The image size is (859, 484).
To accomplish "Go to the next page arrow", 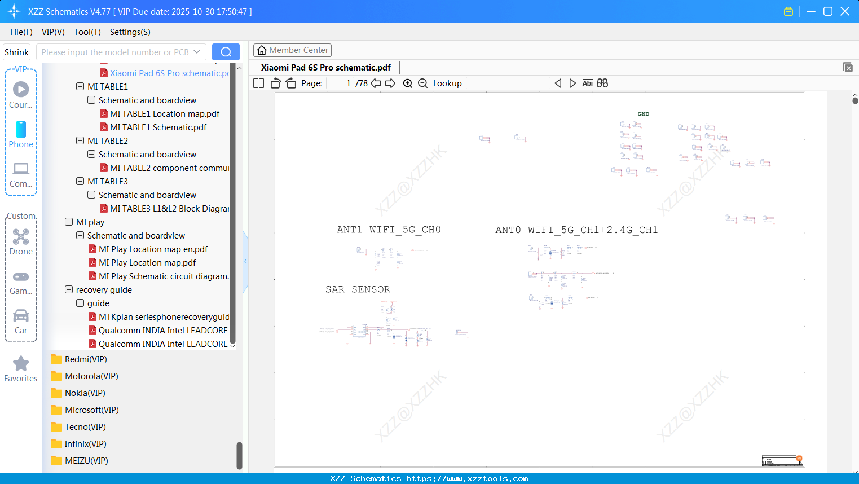I will [390, 83].
